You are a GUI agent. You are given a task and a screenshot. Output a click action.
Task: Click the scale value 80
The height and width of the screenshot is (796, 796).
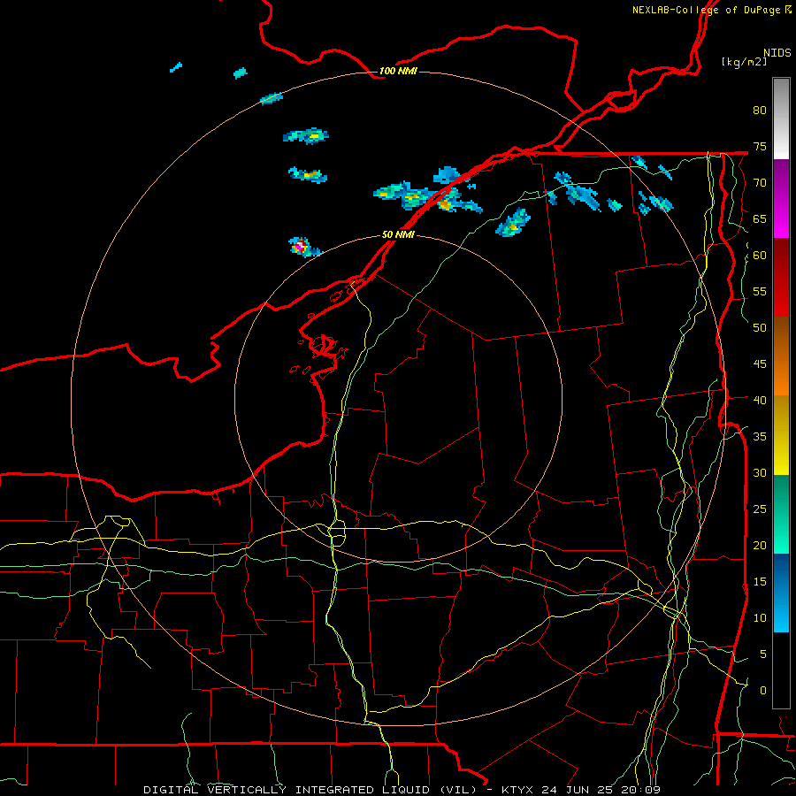(x=760, y=111)
